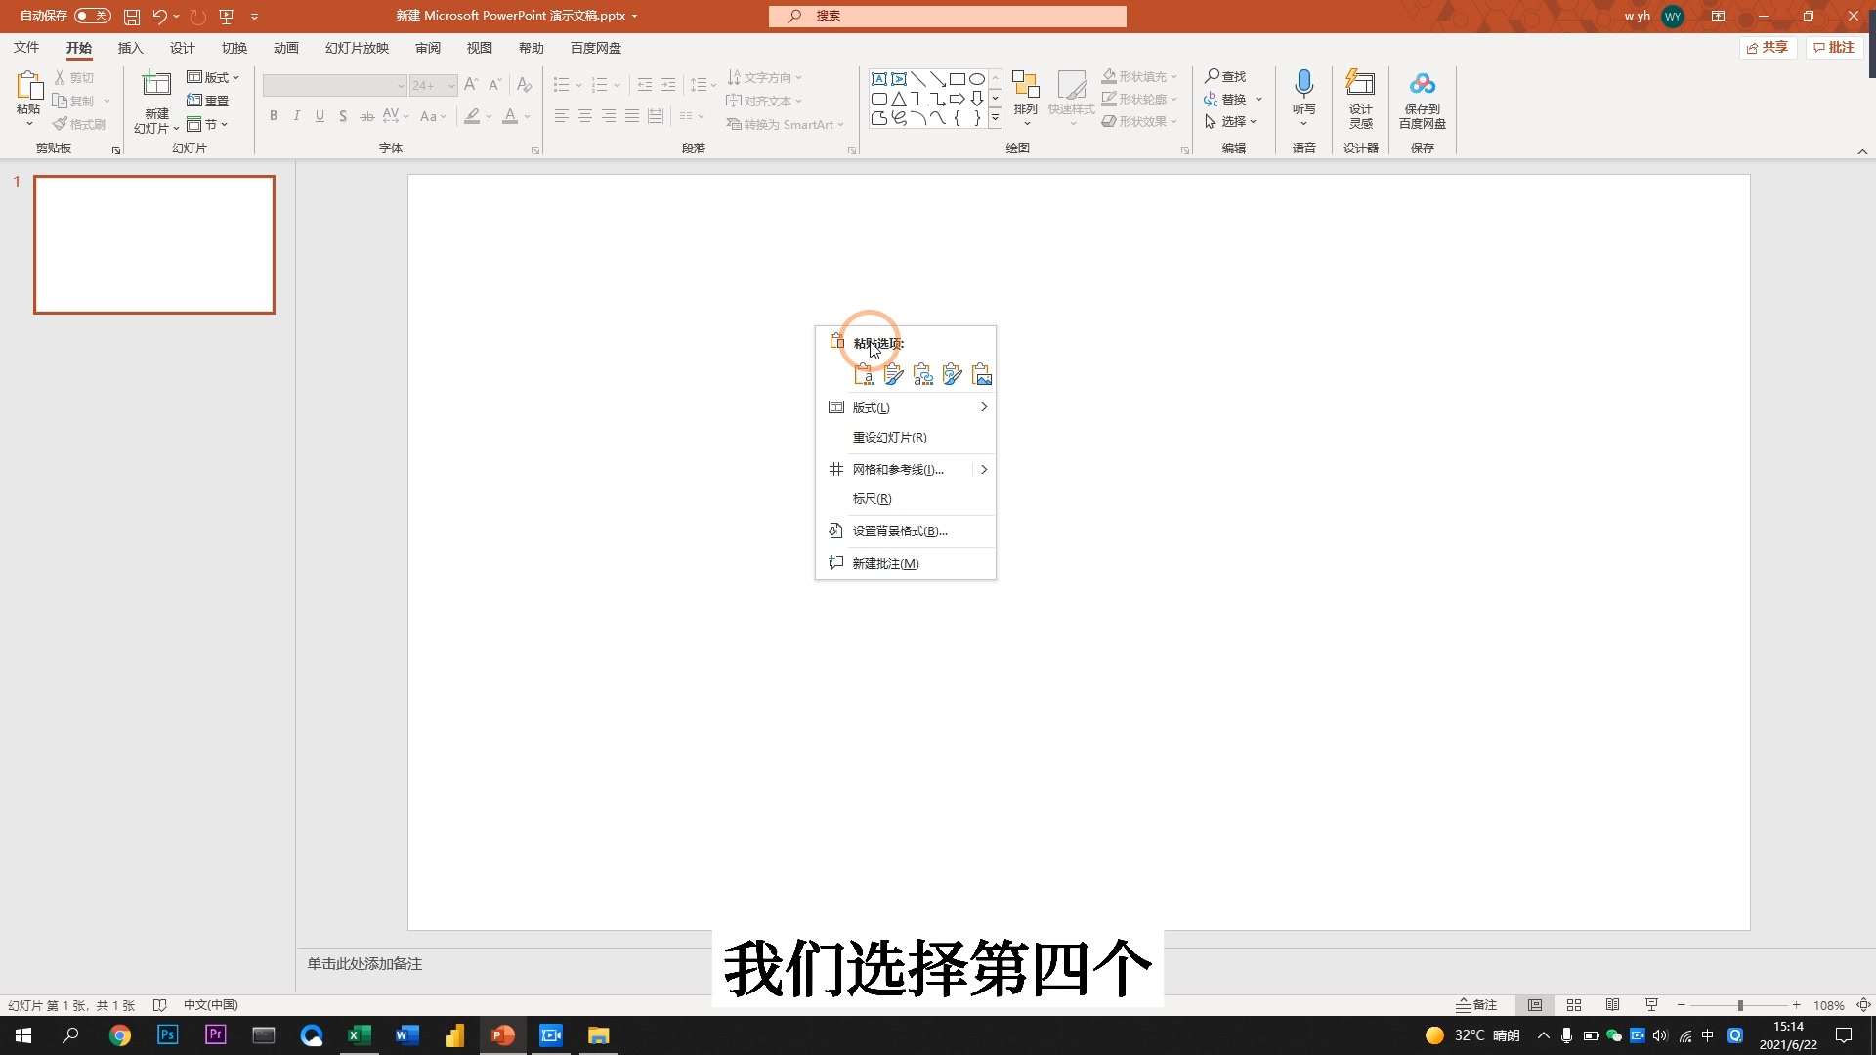
Task: Switch to slide sorter view in status bar
Action: coord(1574,1005)
